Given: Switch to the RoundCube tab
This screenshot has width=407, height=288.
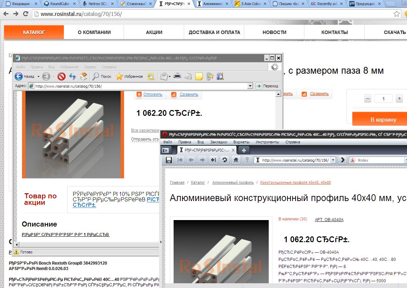Looking at the screenshot, I should tap(60, 4).
